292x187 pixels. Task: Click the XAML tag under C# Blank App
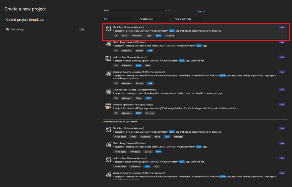(x=125, y=36)
